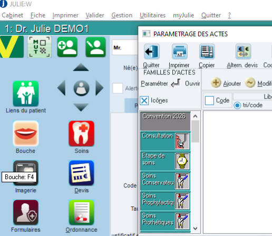Select the Consultation family
Viewport: 272px width, 236px height.
(166, 141)
